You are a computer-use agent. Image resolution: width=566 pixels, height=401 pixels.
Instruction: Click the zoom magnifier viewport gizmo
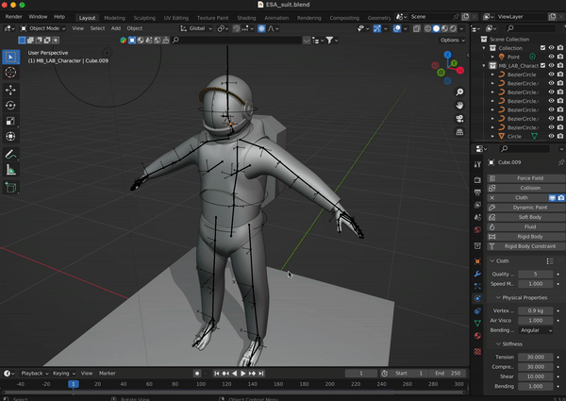[458, 92]
